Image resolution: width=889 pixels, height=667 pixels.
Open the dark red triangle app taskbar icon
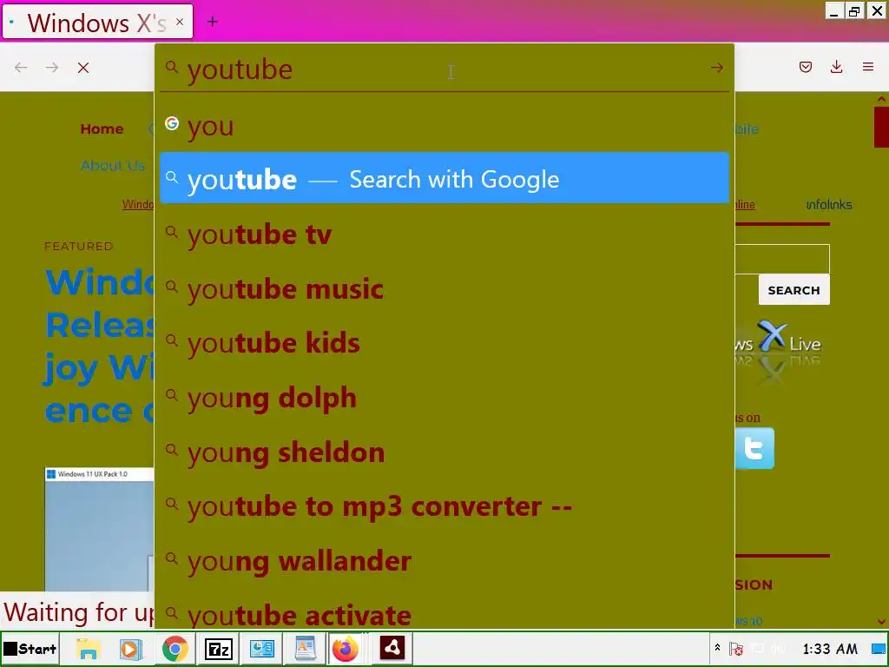[x=392, y=648]
